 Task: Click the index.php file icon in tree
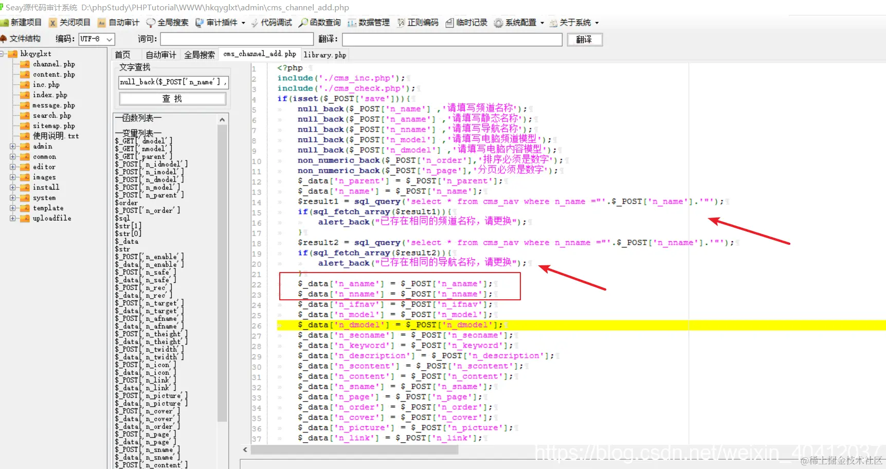coord(25,95)
